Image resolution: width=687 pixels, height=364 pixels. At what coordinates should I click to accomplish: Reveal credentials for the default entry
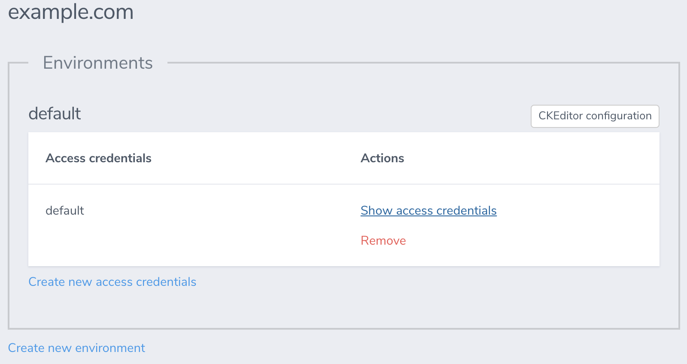[429, 210]
